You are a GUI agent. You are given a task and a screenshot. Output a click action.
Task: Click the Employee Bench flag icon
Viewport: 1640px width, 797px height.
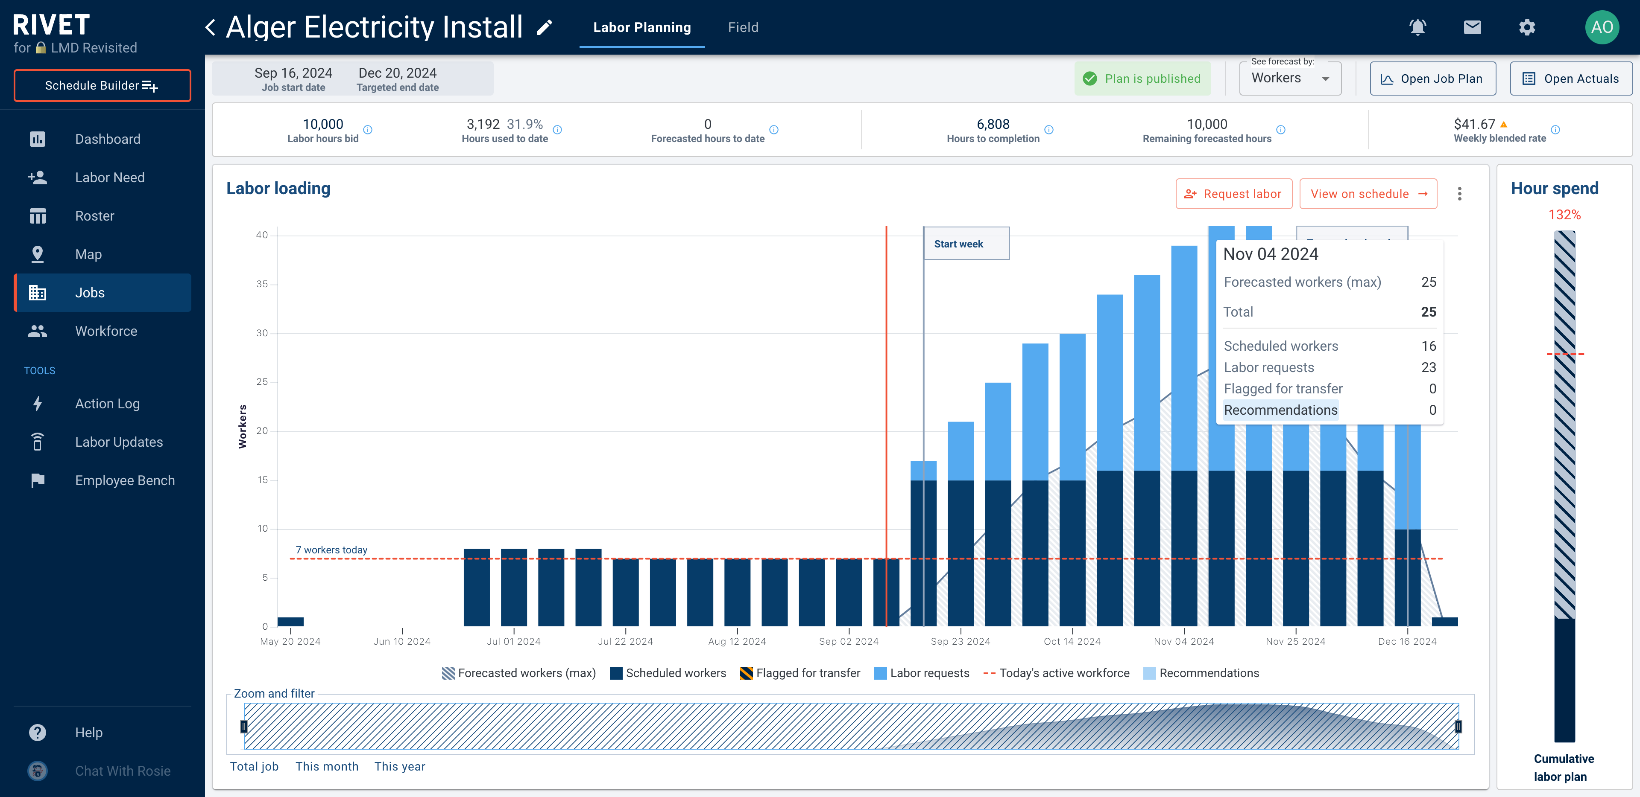[38, 480]
